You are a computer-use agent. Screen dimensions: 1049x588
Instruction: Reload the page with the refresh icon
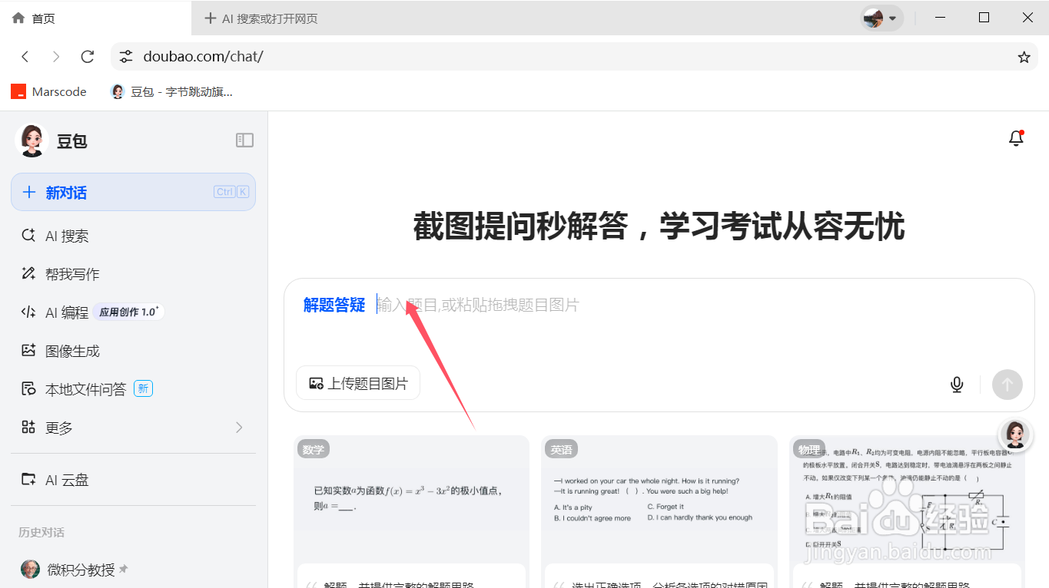[x=88, y=57]
